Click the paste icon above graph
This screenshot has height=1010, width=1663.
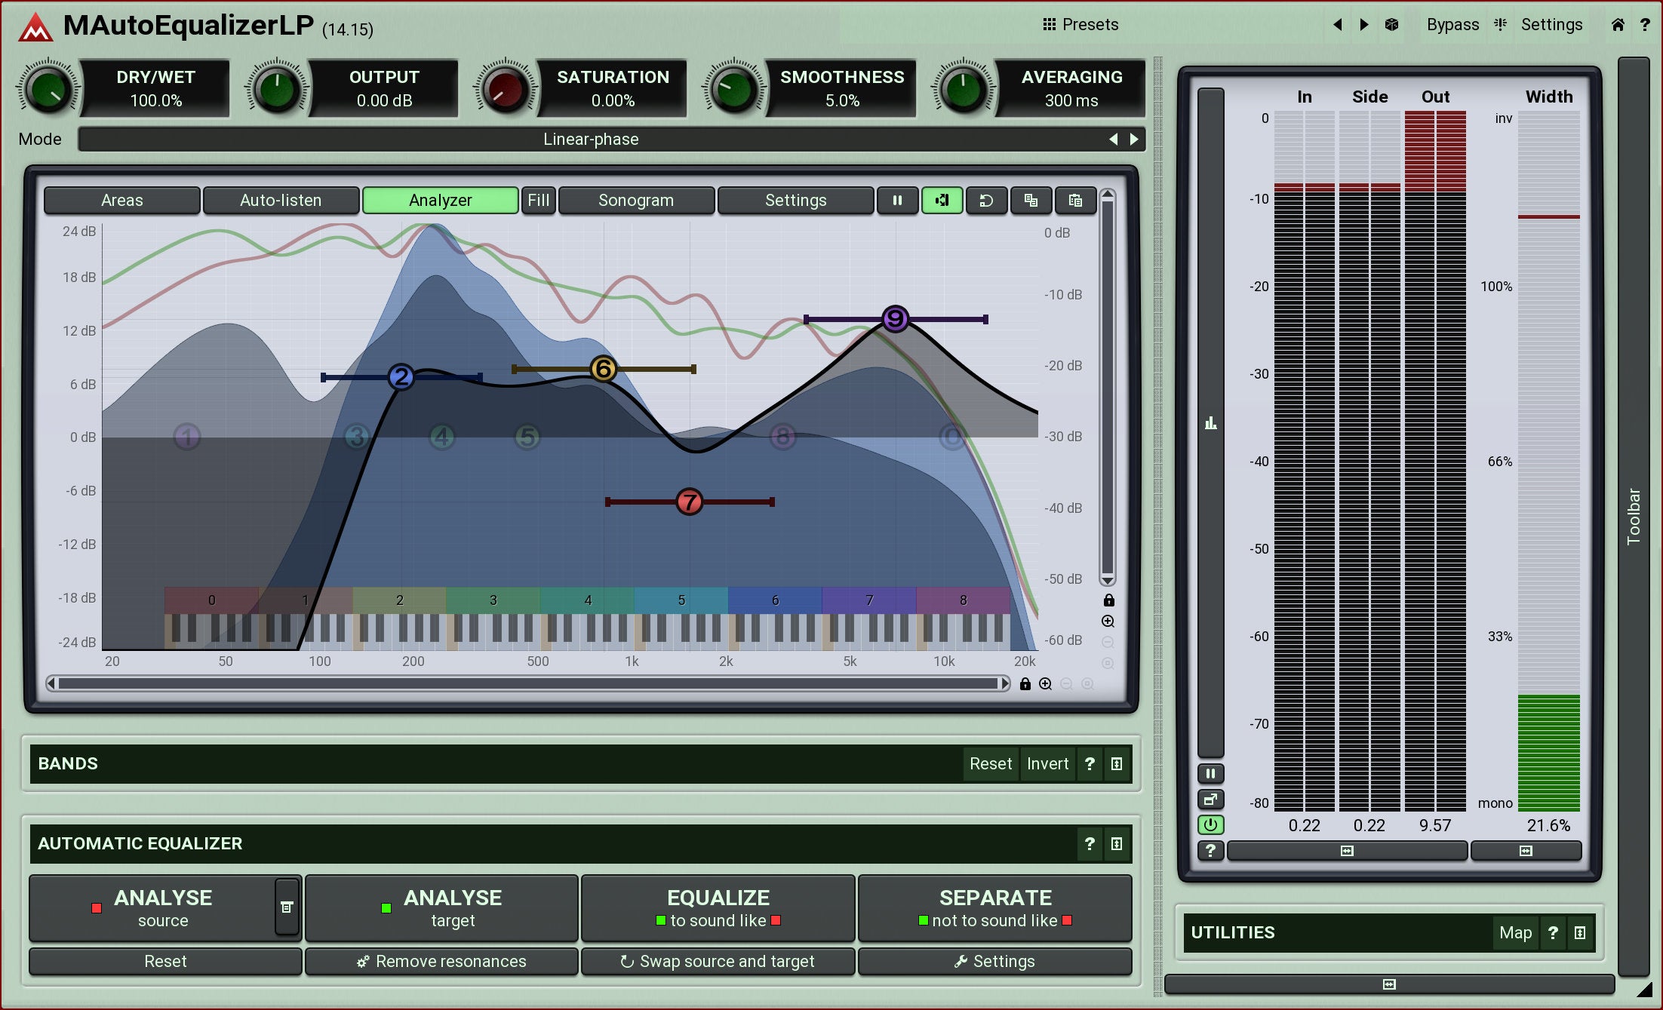[x=1075, y=201]
